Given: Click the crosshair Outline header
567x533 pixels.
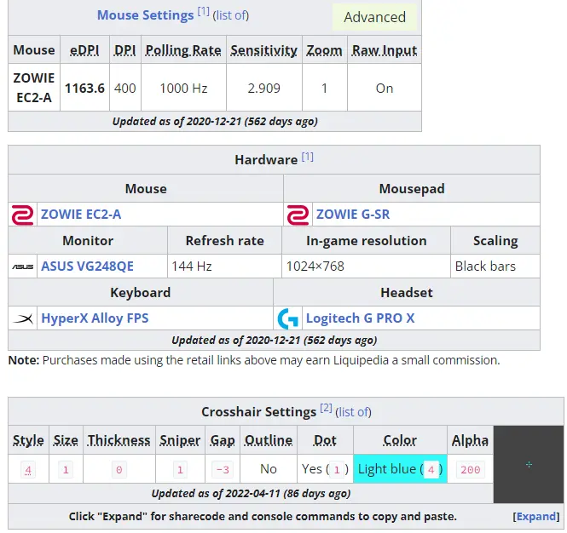Looking at the screenshot, I should pos(269,440).
